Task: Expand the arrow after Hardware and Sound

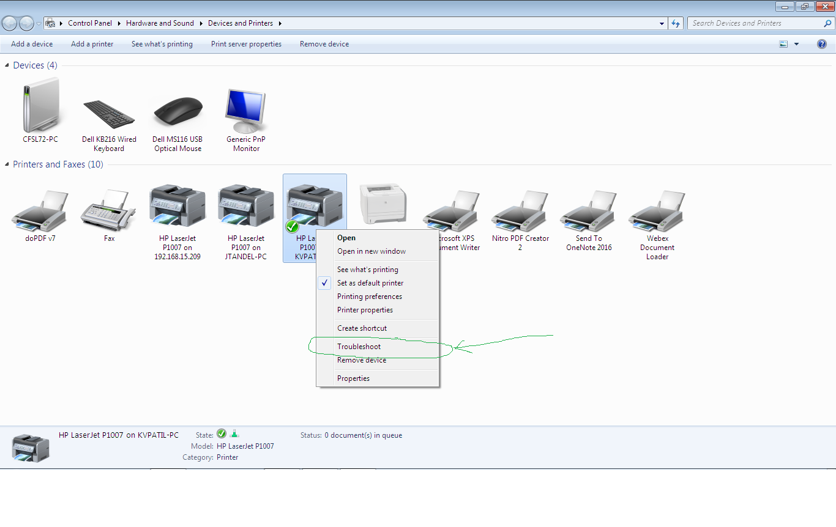Action: click(x=201, y=23)
